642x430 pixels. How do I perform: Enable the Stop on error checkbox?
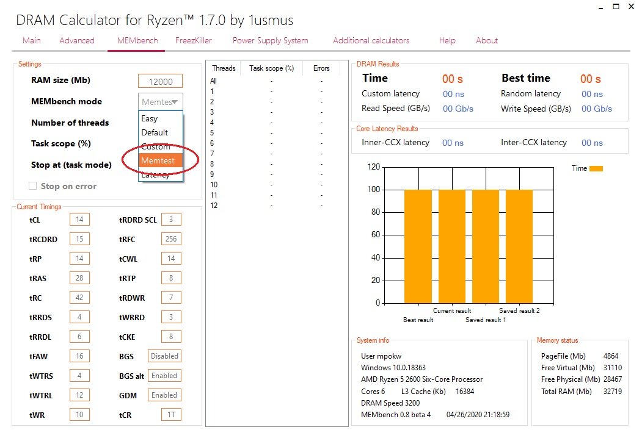pos(33,186)
